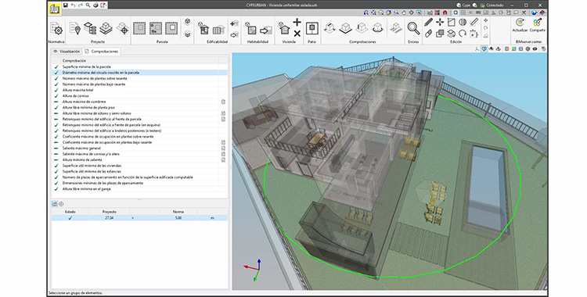The width and height of the screenshot is (587, 297).
Task: Switch to the Visualización tab
Action: click(67, 52)
